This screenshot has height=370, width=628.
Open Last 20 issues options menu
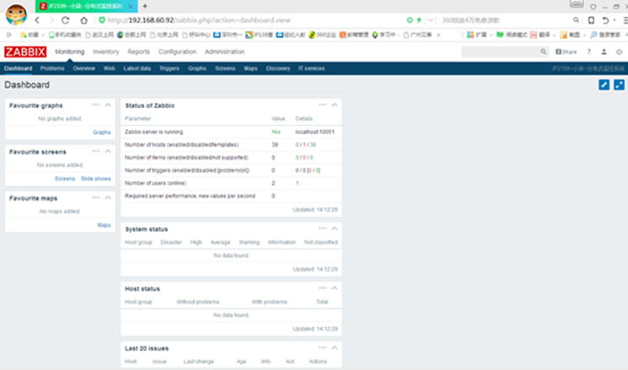(x=322, y=347)
